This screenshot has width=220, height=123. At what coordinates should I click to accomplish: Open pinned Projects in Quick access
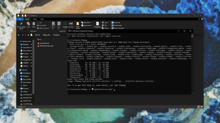click(x=26, y=57)
